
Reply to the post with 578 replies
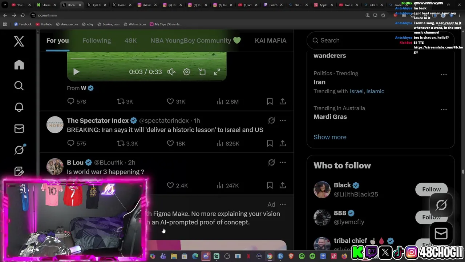pyautogui.click(x=76, y=102)
